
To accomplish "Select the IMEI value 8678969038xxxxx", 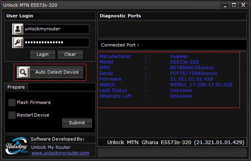I will 192,68.
